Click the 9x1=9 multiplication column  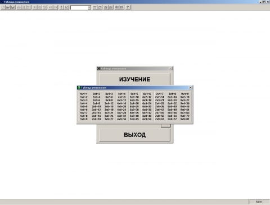click(x=185, y=106)
